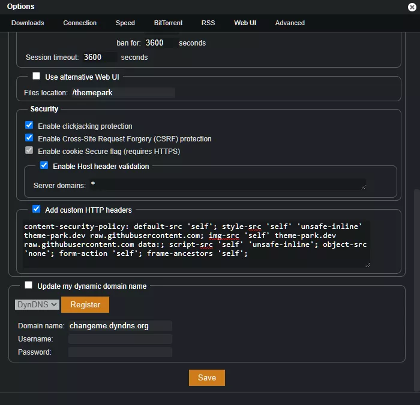Viewport: 420px width, 405px height.
Task: Open the Connection tab
Action: (x=80, y=23)
